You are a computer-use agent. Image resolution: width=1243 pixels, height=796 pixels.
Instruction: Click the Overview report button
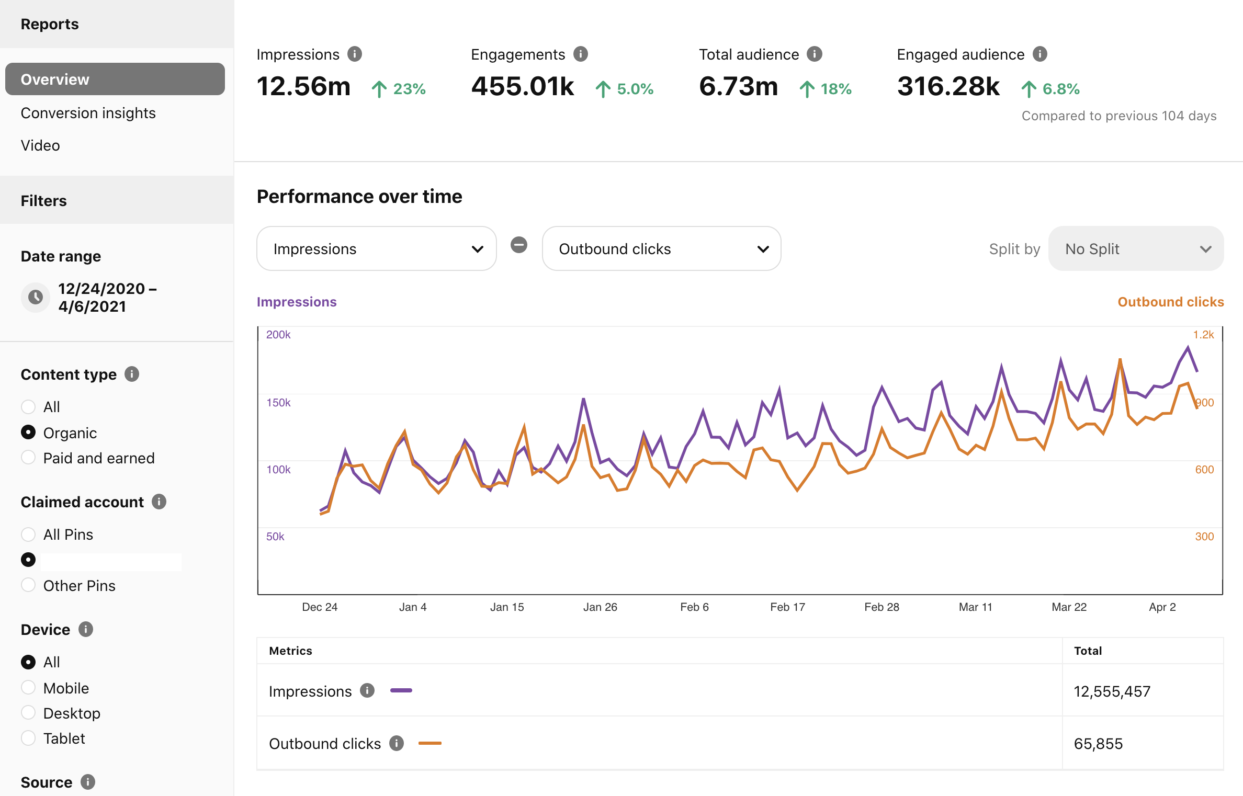coord(115,79)
